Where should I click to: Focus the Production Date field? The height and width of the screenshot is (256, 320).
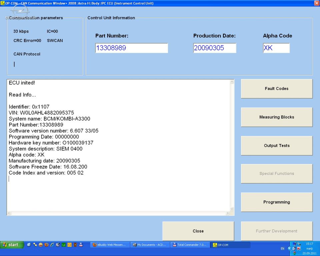(215, 48)
